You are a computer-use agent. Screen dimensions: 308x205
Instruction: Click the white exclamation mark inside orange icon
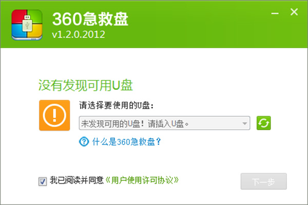[x=54, y=115]
